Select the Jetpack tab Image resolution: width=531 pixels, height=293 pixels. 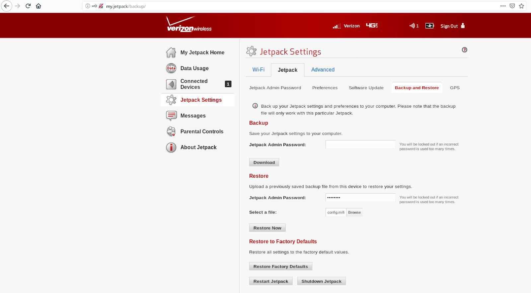(x=287, y=70)
